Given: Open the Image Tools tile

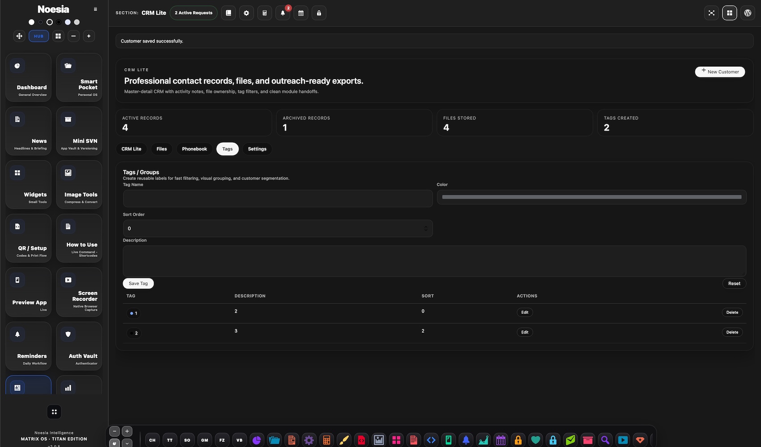Looking at the screenshot, I should coord(79,185).
